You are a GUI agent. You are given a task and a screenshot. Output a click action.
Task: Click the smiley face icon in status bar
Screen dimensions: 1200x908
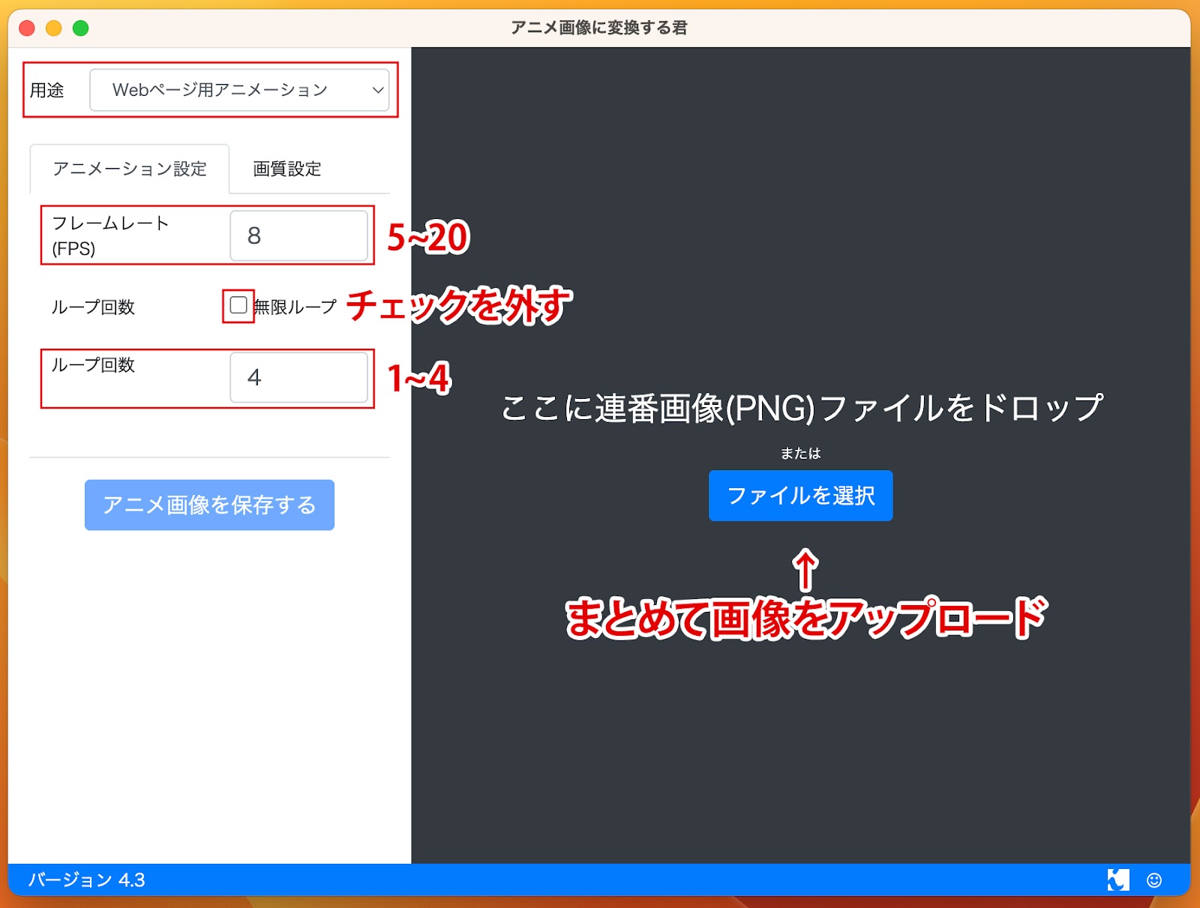1154,880
